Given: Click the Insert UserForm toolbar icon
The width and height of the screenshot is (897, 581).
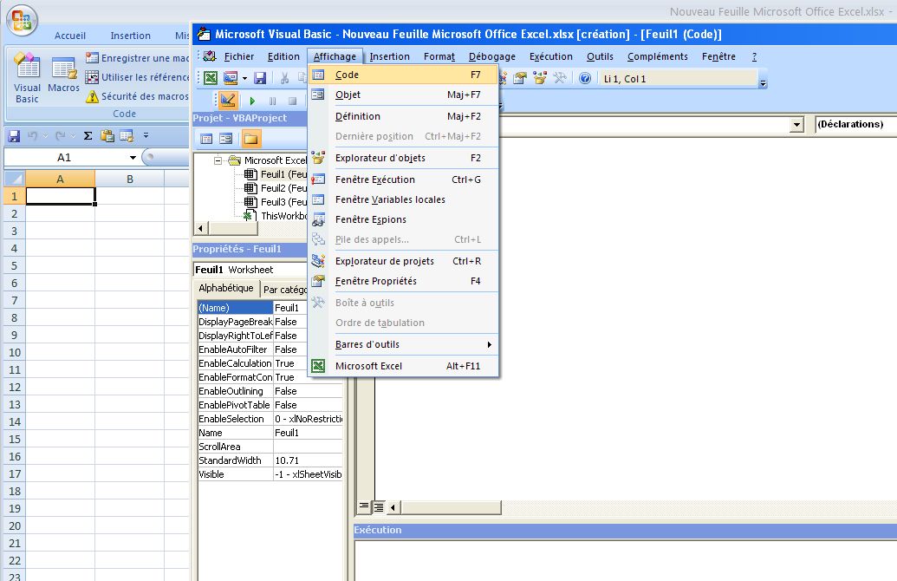Looking at the screenshot, I should 230,78.
